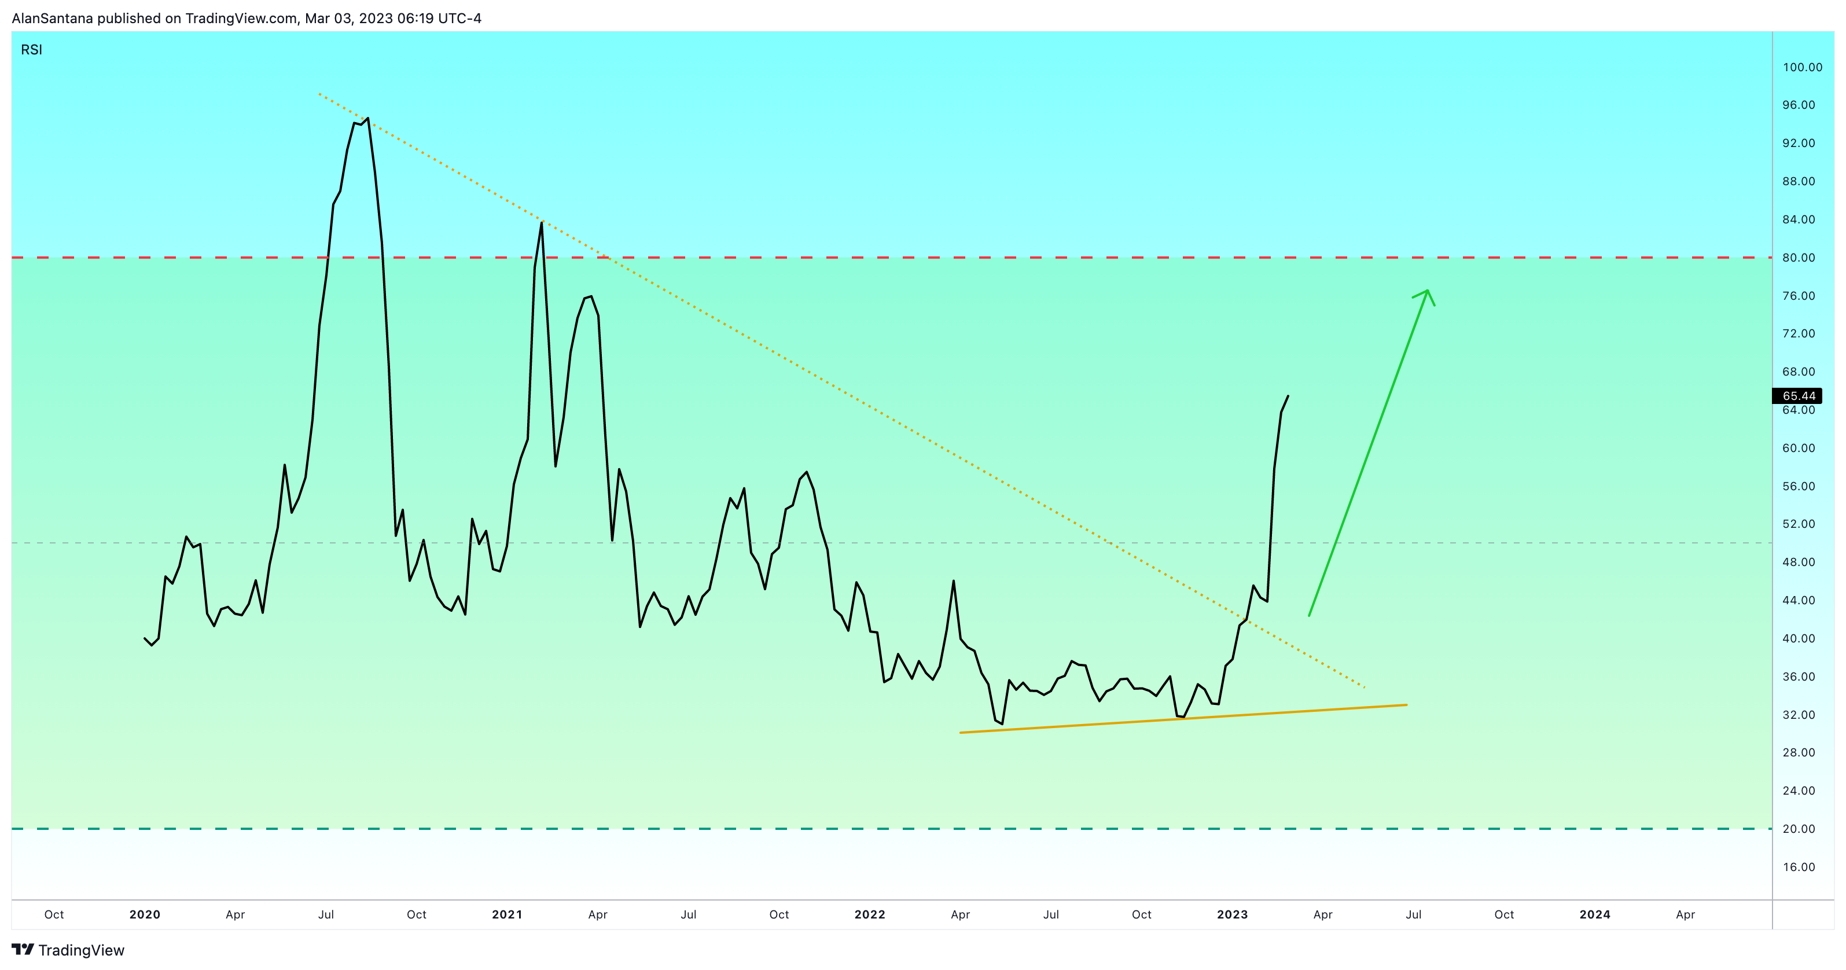Click the RSI indicator label
The height and width of the screenshot is (970, 1846).
click(31, 49)
